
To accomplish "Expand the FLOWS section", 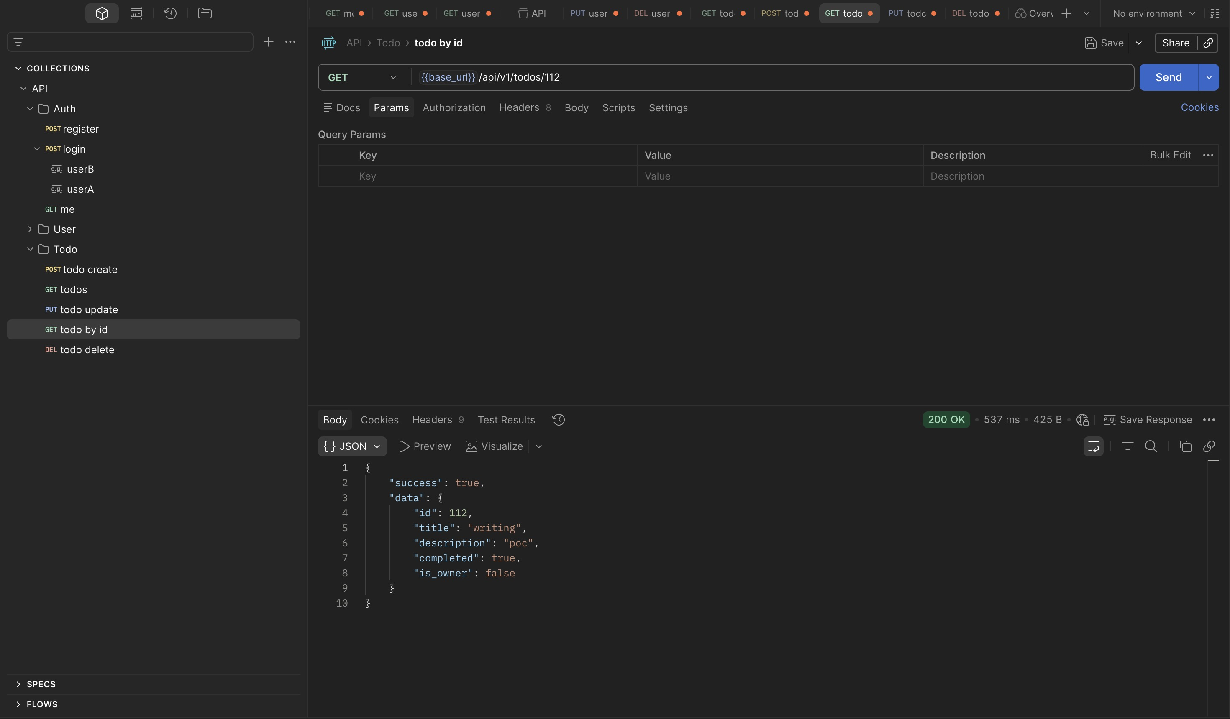I will [18, 704].
